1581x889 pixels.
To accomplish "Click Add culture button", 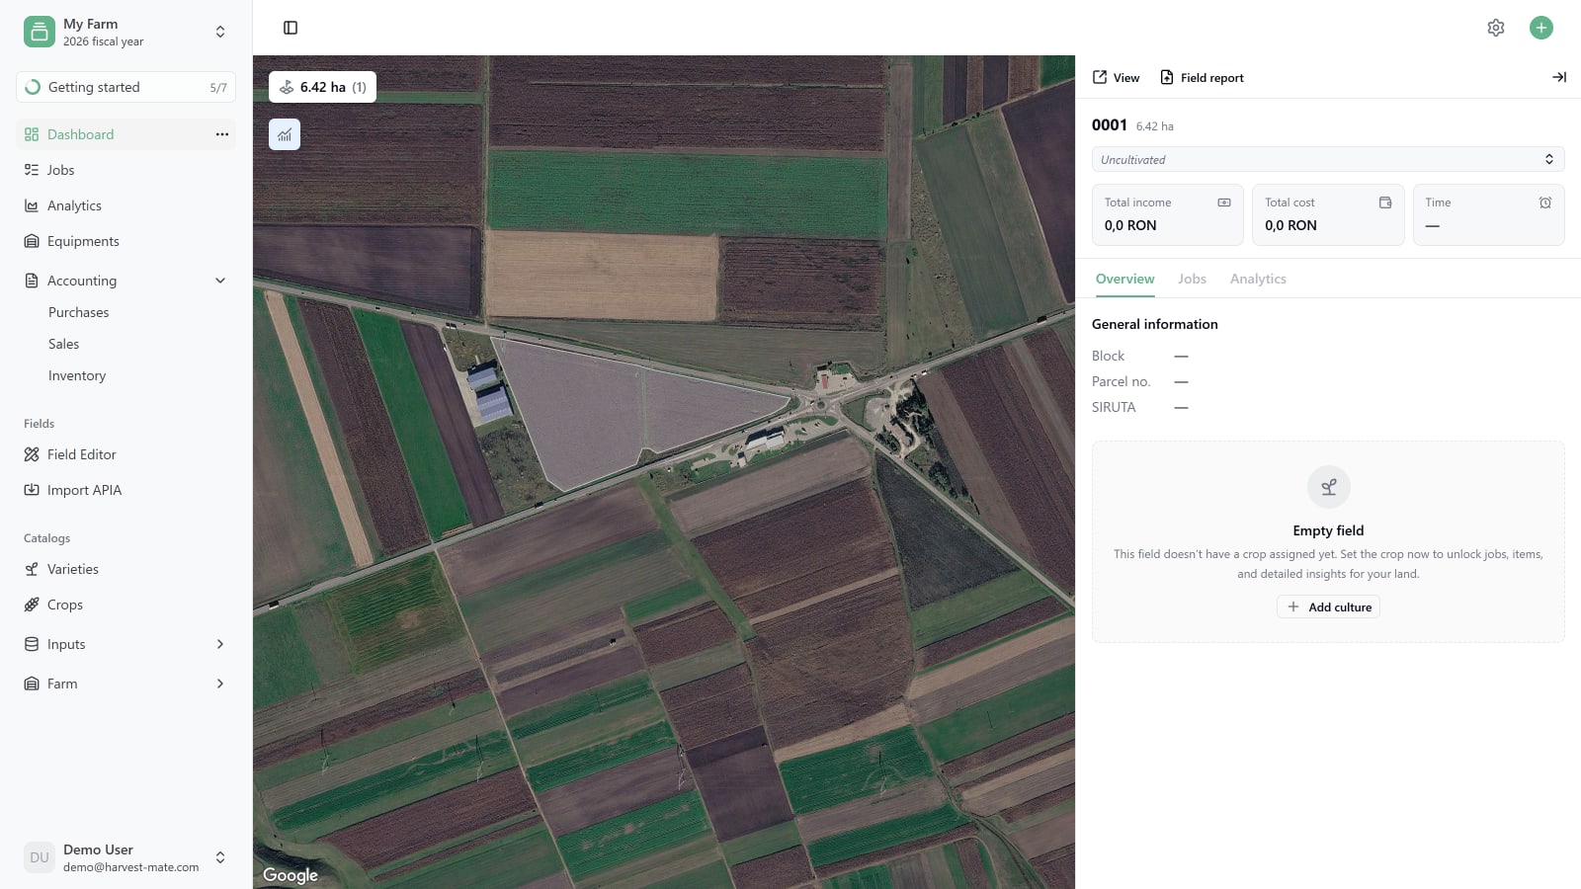I will [1328, 606].
